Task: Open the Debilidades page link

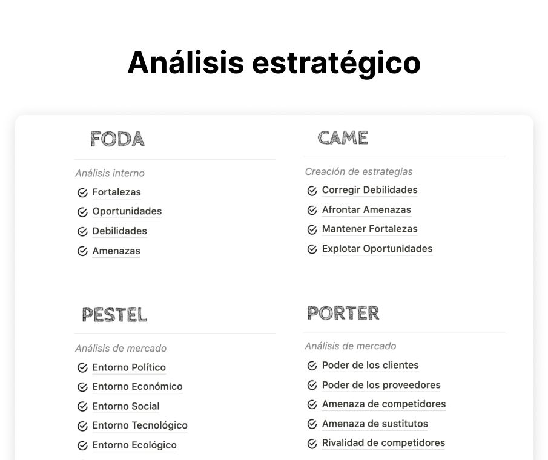Action: coord(119,231)
